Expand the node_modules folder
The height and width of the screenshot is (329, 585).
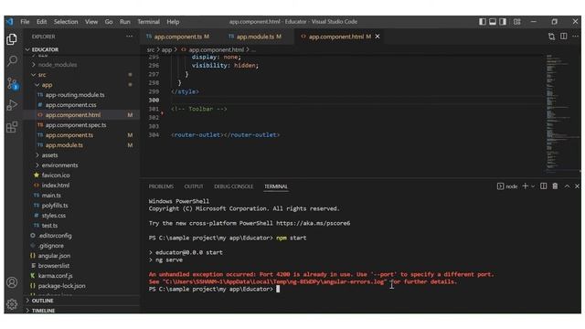point(81,65)
